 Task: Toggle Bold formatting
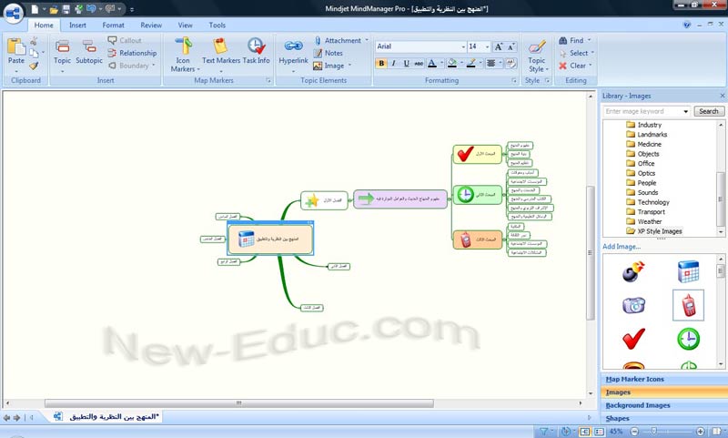(x=381, y=63)
